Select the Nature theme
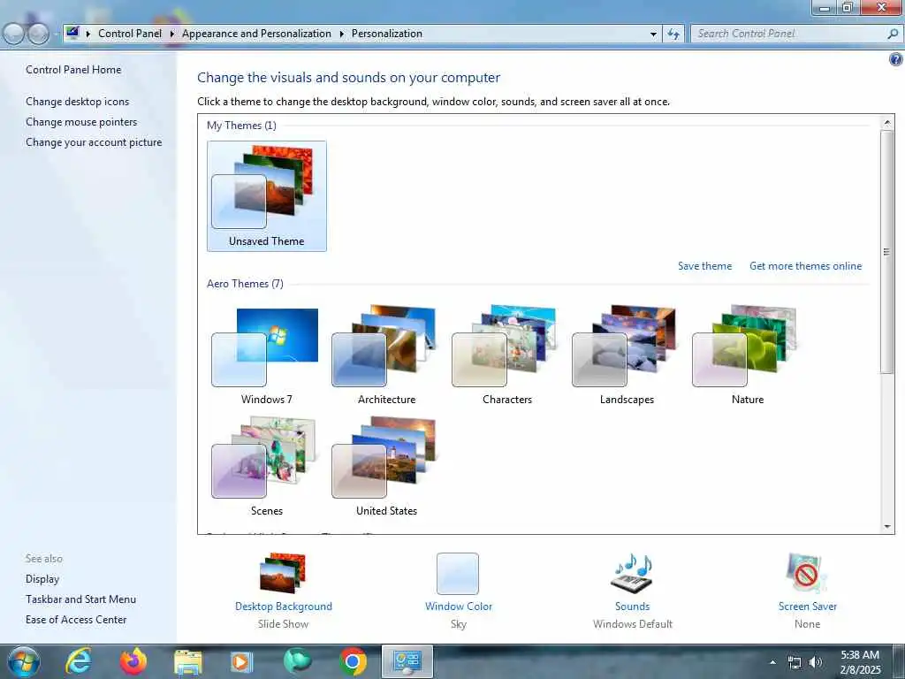This screenshot has width=905, height=679. pyautogui.click(x=746, y=356)
